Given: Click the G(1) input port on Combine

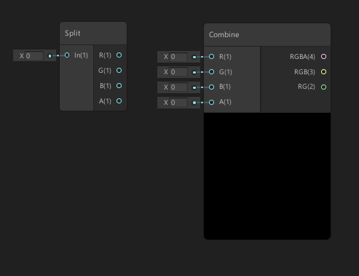Looking at the screenshot, I should [211, 72].
